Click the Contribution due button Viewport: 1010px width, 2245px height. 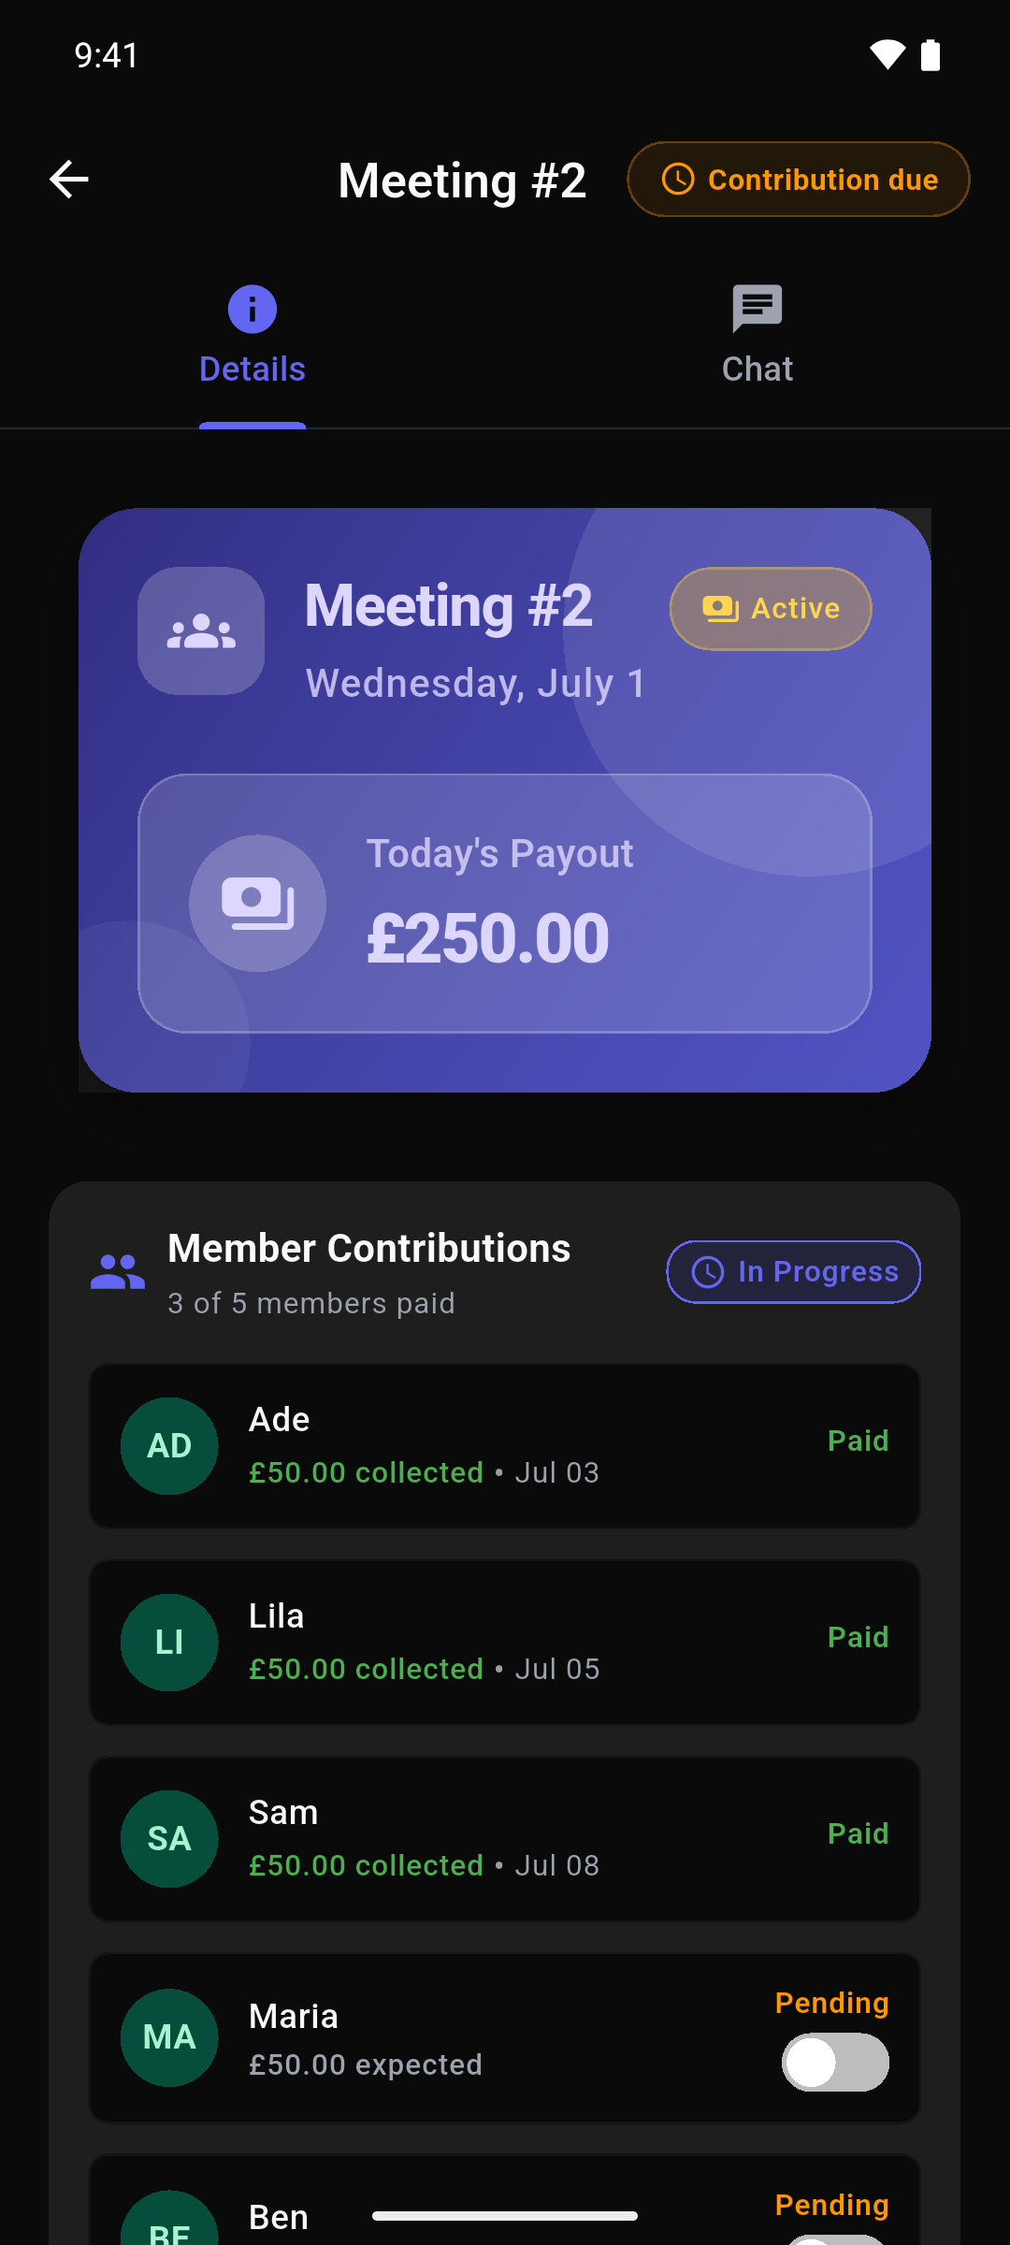[799, 180]
